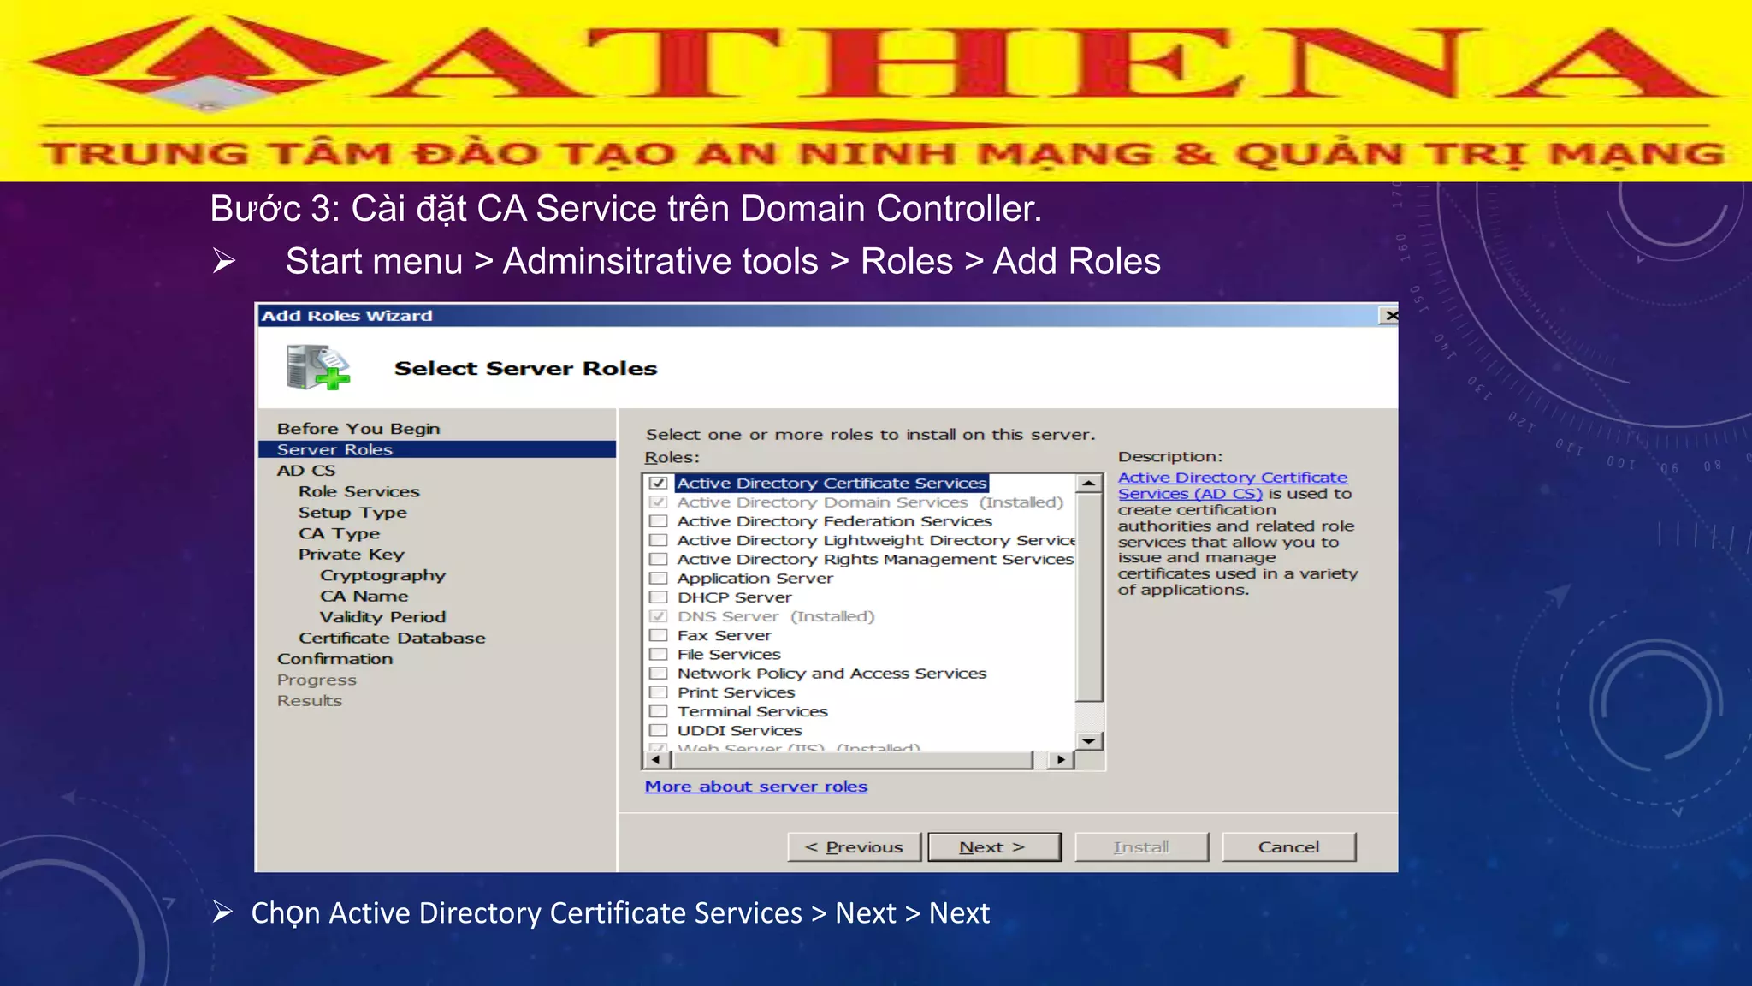
Task: Go to AD CS step
Action: [x=306, y=471]
